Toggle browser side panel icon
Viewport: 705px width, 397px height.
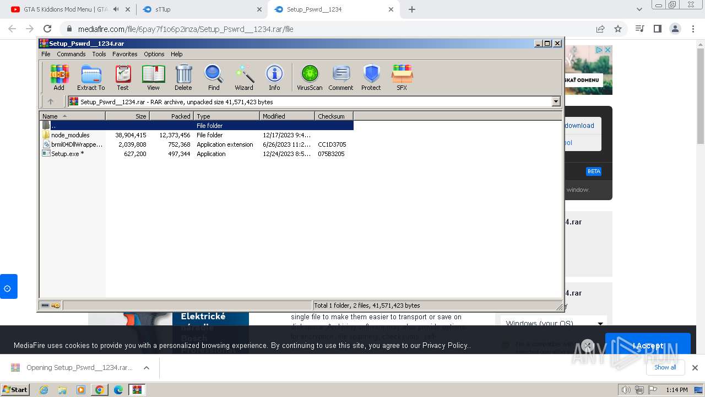(x=657, y=29)
